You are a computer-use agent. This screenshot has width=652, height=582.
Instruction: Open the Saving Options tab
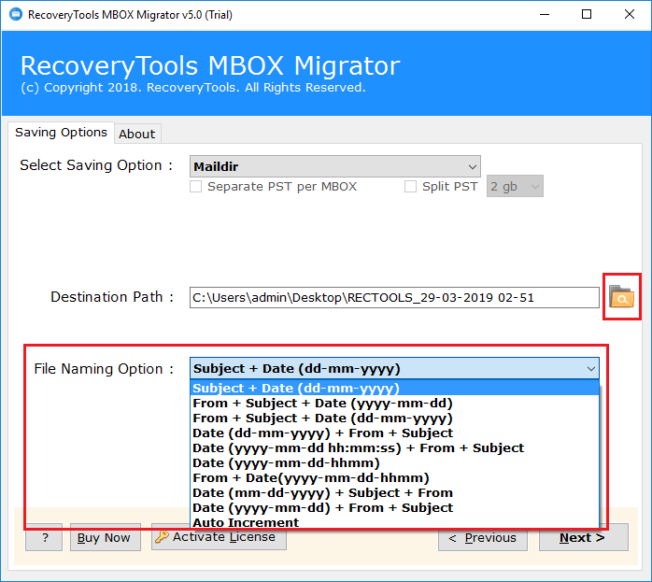coord(61,133)
